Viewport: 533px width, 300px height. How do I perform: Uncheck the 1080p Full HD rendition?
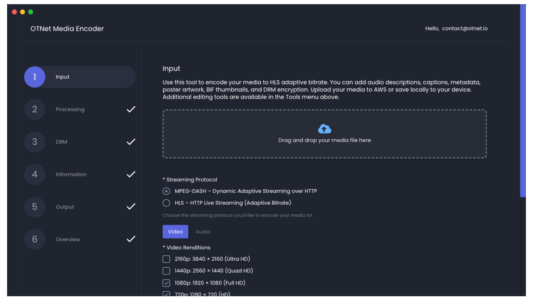pos(167,283)
